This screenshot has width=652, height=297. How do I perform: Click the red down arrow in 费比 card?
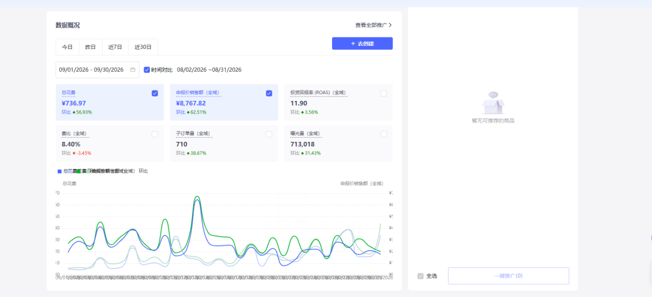(74, 153)
